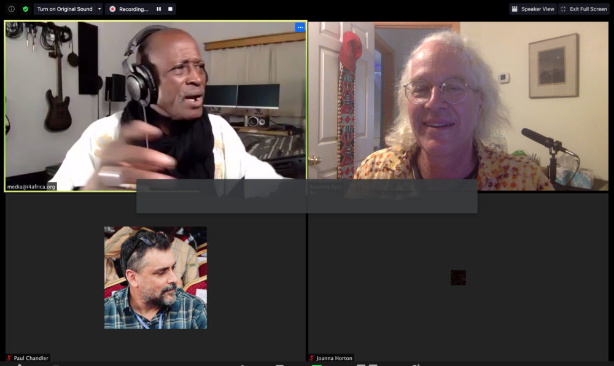Image resolution: width=614 pixels, height=366 pixels.
Task: Open the blue more options ellipsis menu
Action: coord(300,27)
